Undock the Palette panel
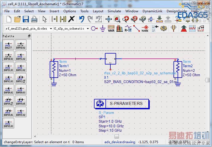212x147 pixels. (29, 36)
